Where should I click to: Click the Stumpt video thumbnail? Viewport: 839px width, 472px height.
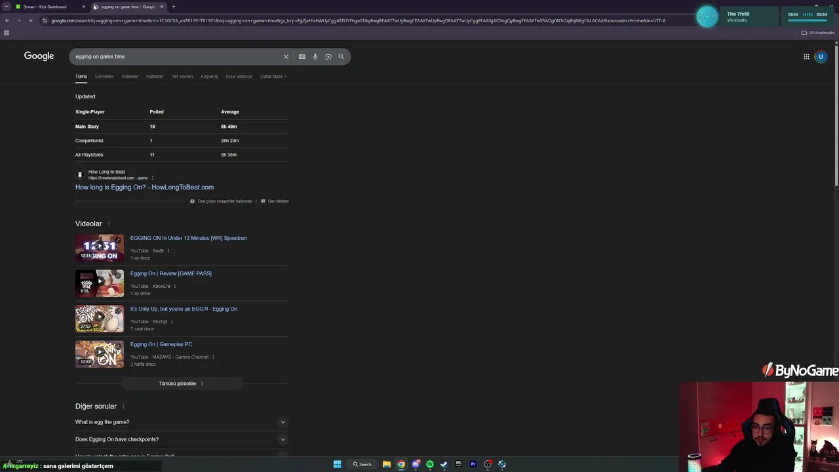point(99,319)
